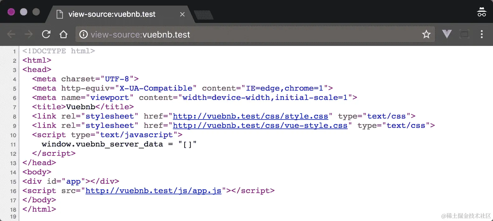The image size is (493, 221).
Task: Select the view-source:vuebnb.test tab
Action: coord(121,14)
